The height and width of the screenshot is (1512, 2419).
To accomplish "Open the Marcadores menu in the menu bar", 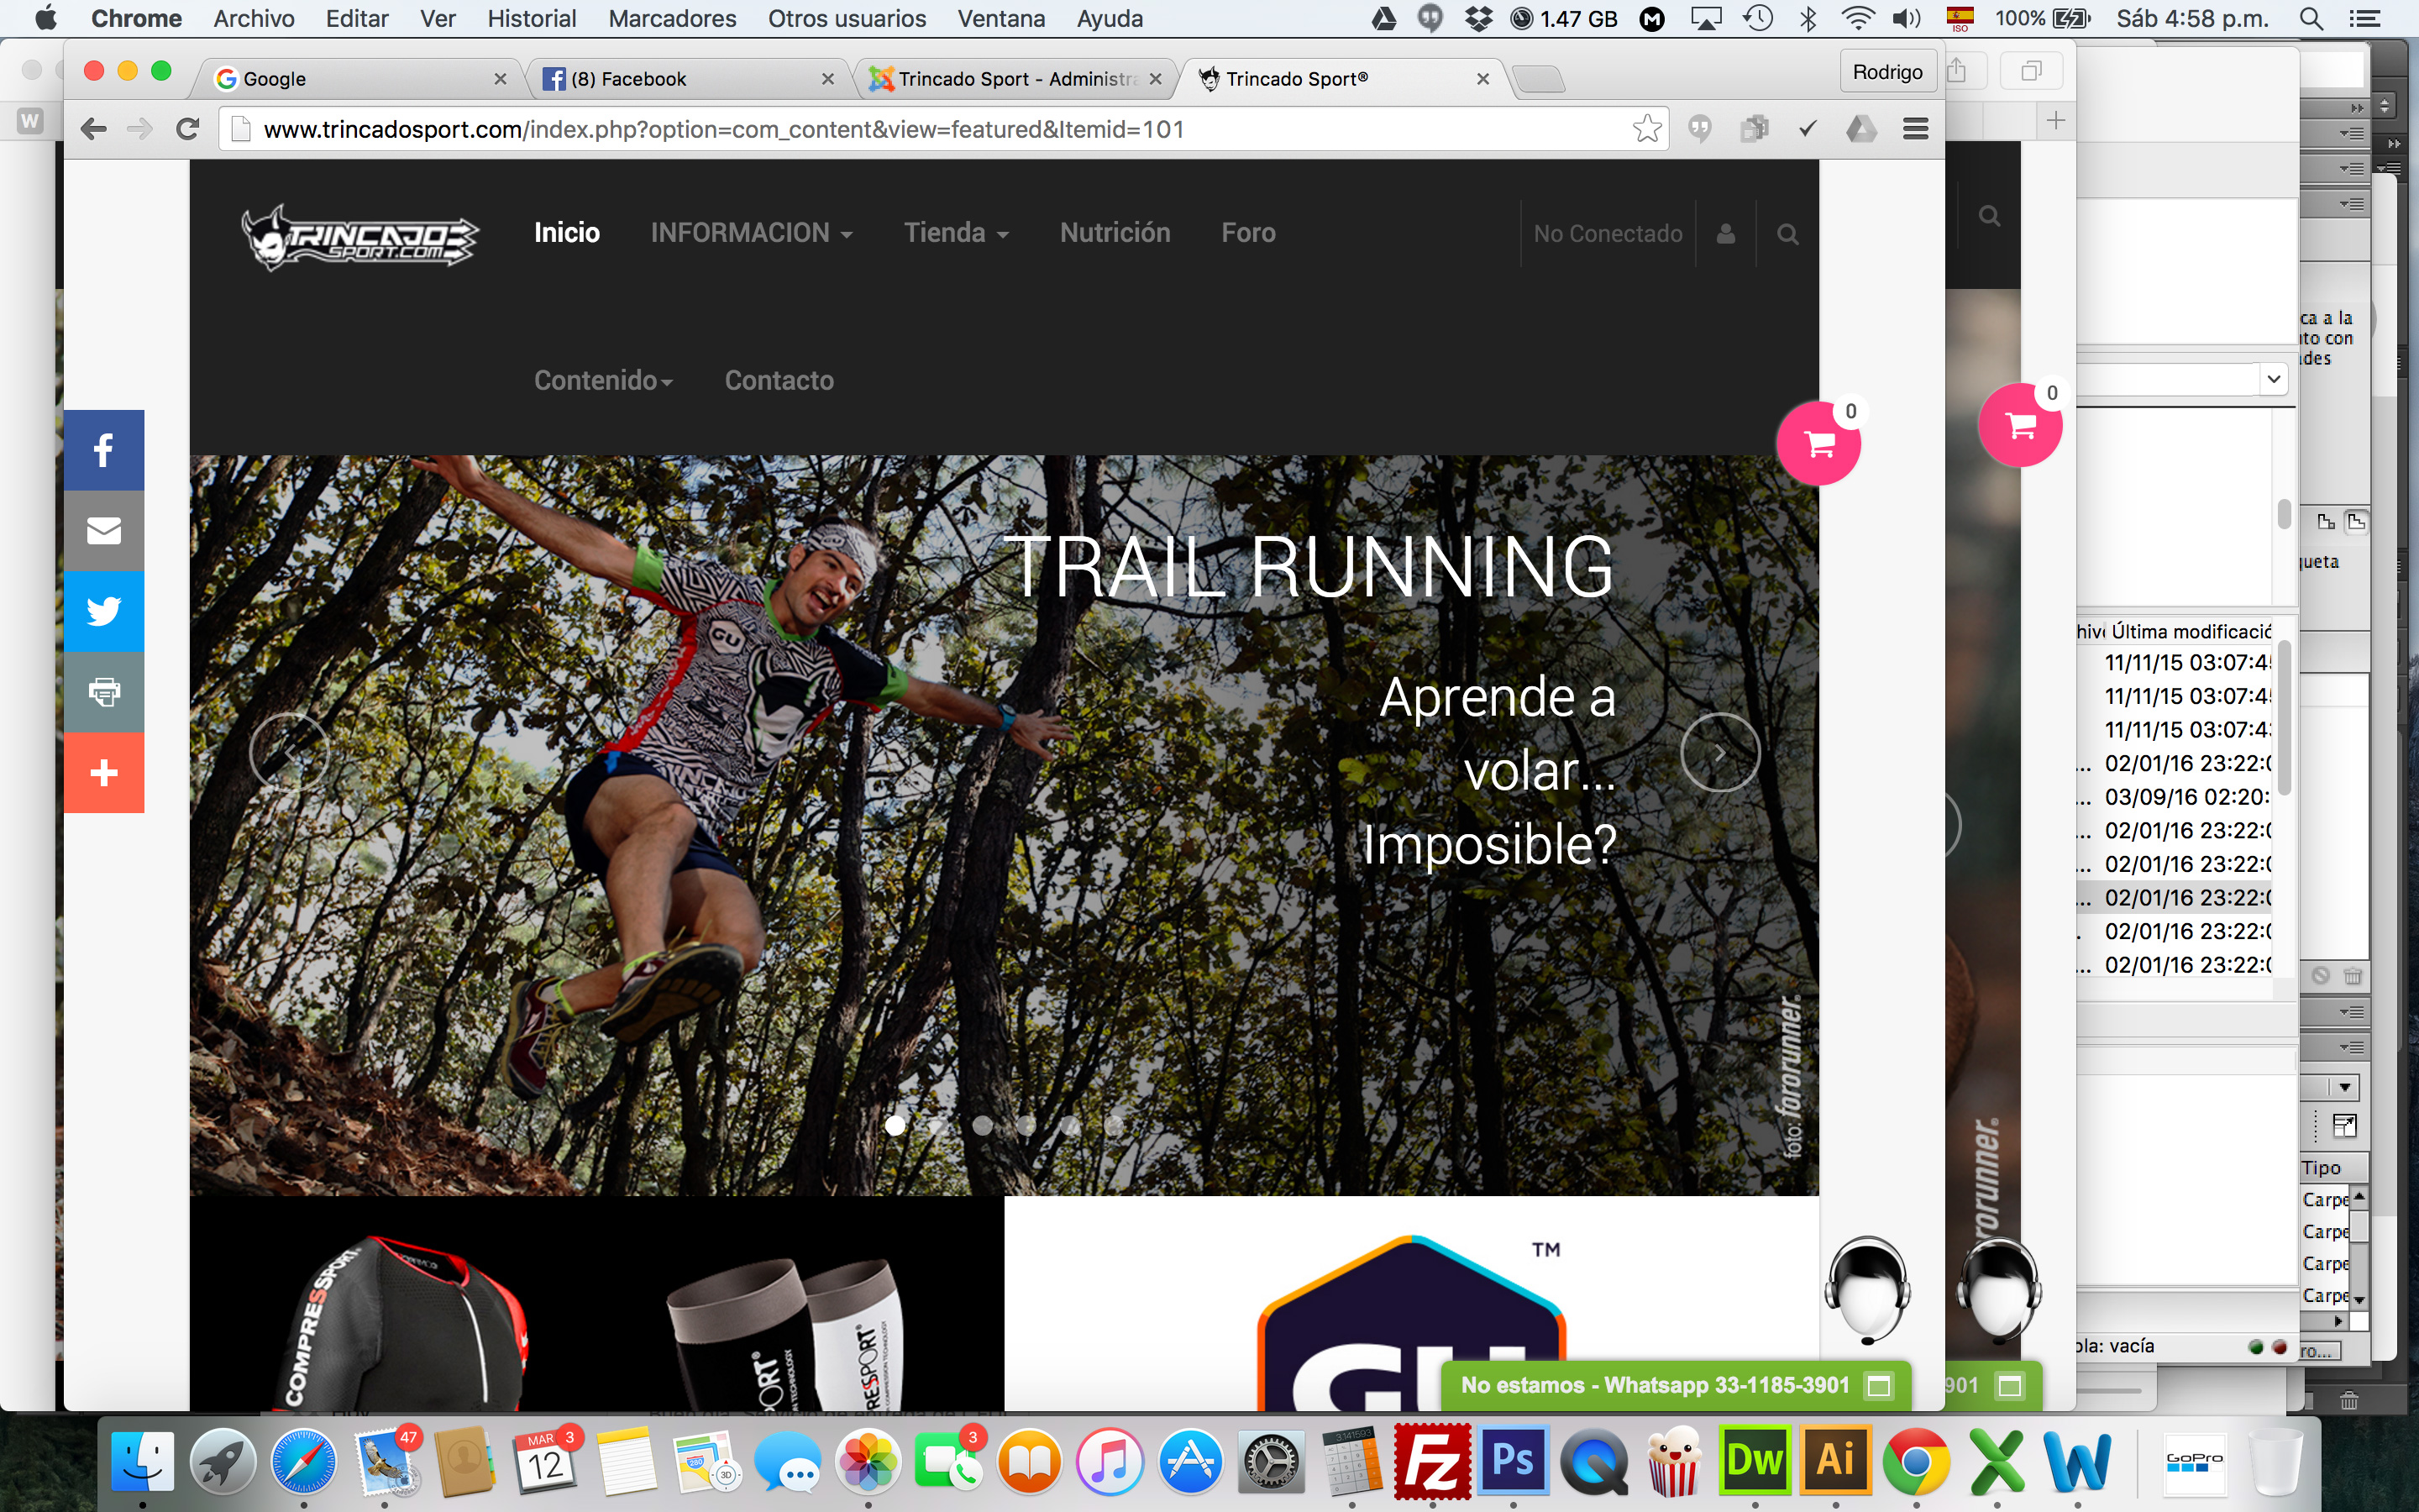I will (x=672, y=18).
